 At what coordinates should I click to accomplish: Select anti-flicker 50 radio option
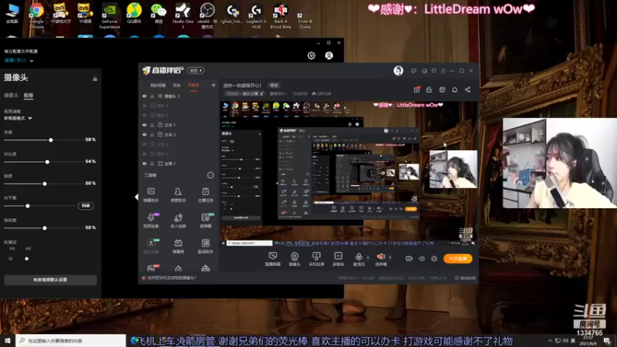click(x=11, y=258)
